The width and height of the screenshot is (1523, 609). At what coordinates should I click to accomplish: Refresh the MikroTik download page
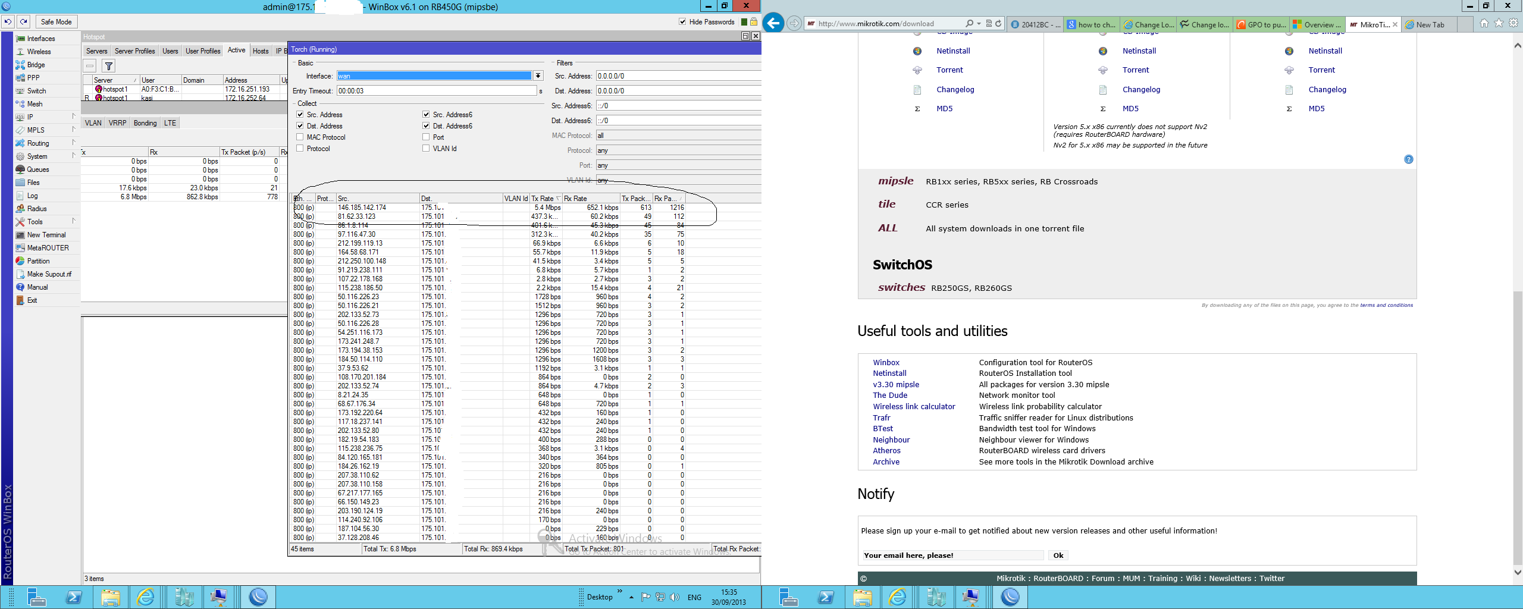(998, 24)
